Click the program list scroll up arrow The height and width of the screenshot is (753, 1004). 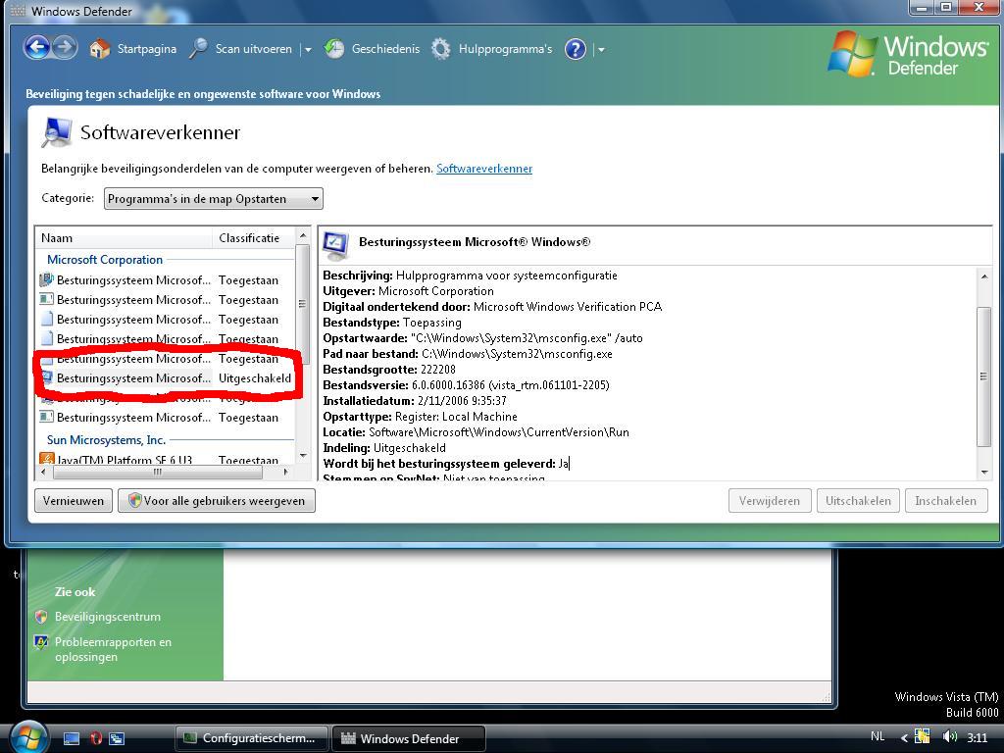(x=303, y=235)
